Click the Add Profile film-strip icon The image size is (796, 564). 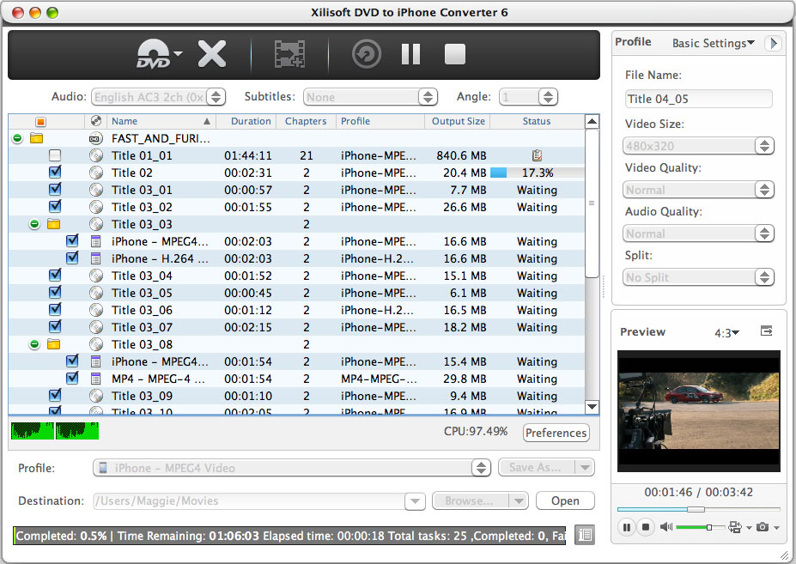tap(289, 54)
